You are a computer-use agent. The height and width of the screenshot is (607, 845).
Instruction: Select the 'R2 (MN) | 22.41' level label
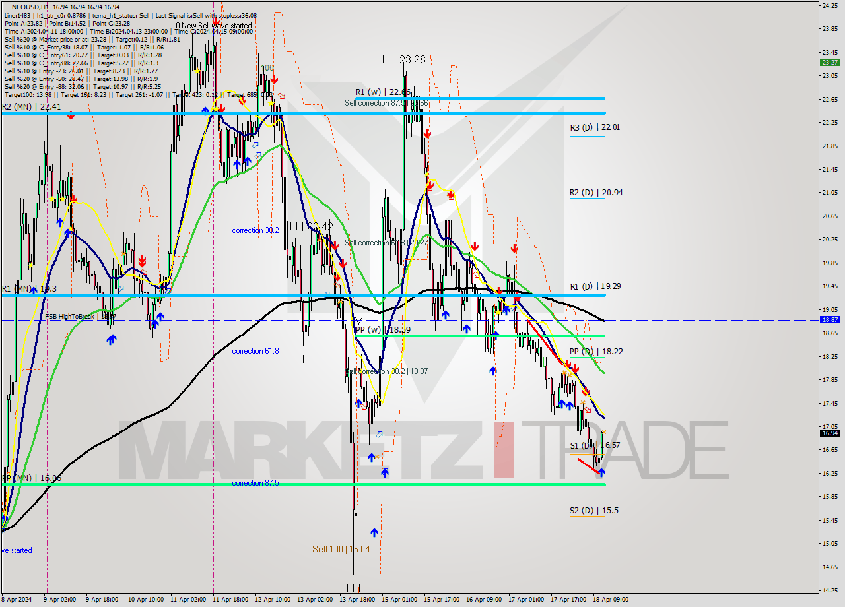31,107
